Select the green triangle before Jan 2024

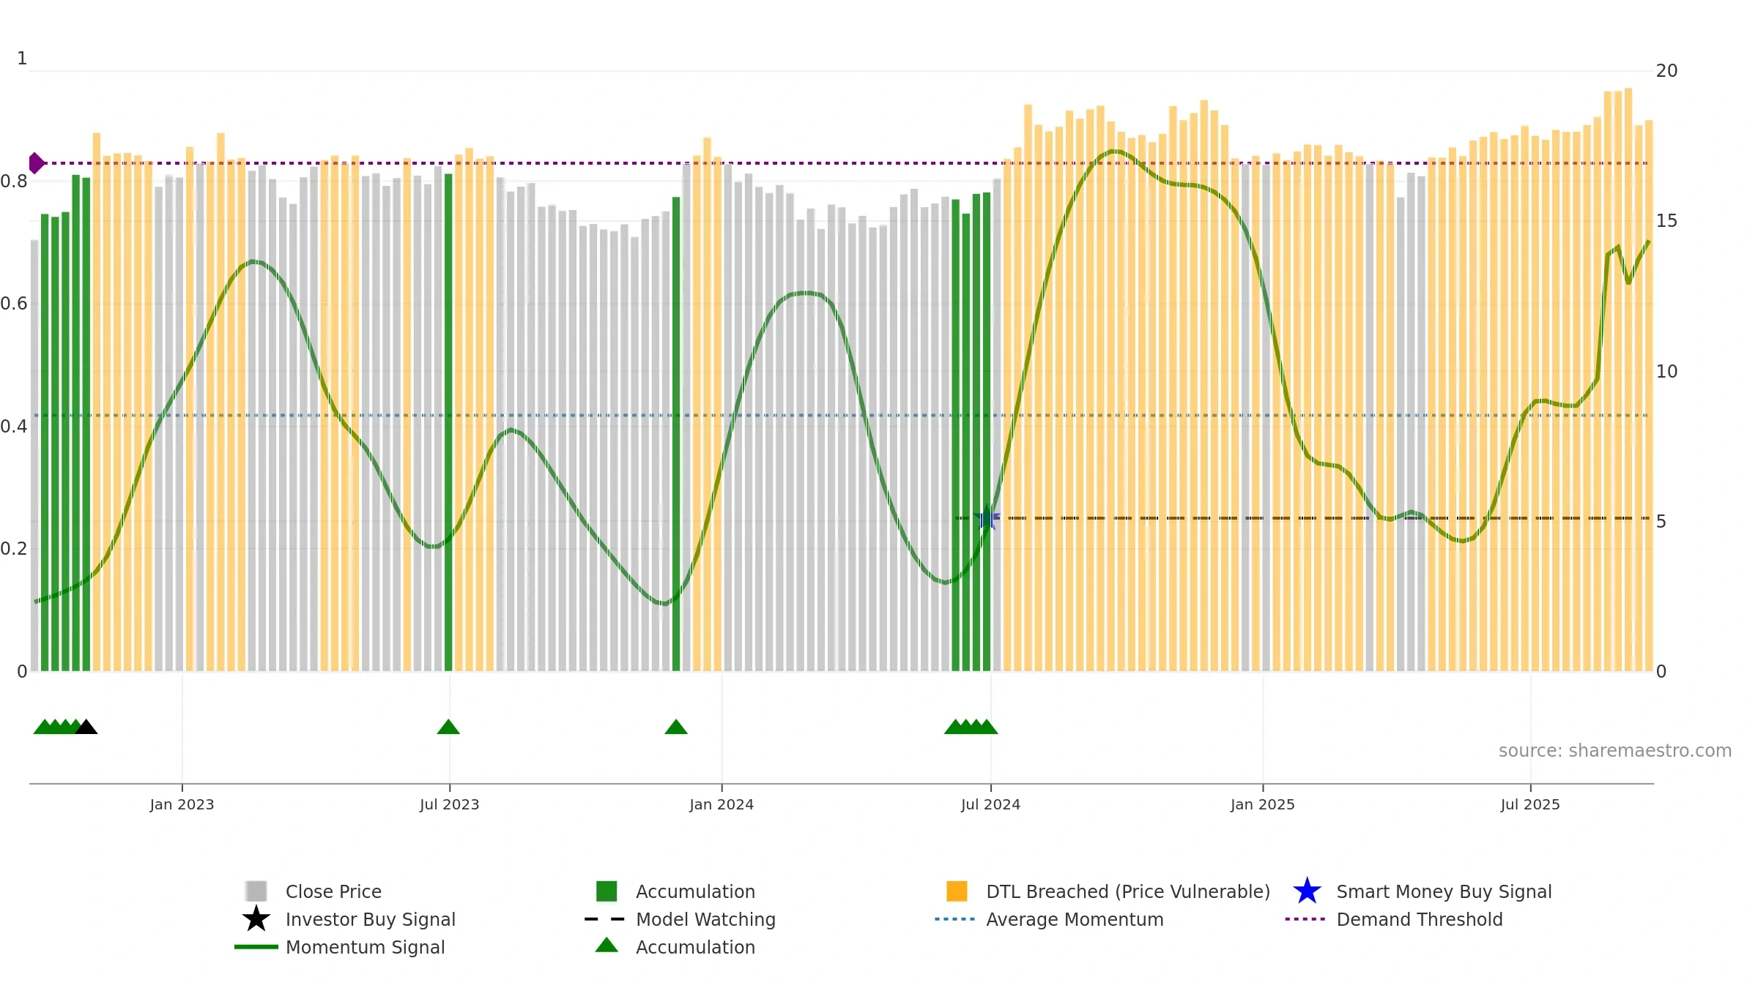[676, 727]
